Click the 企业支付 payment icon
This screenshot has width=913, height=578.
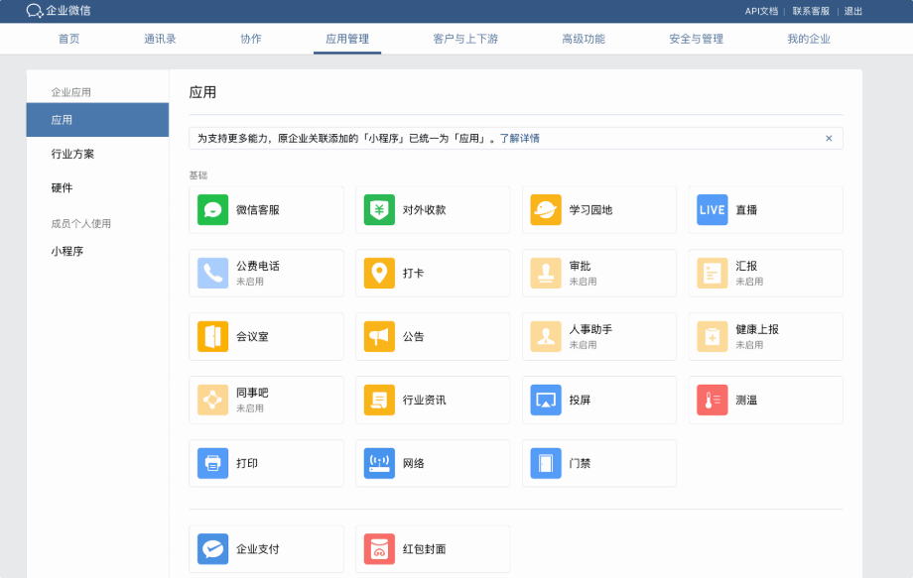[x=212, y=549]
